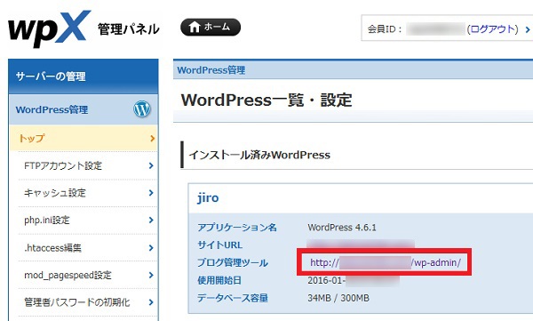The width and height of the screenshot is (533, 321).
Task: Click chevron beside php.ini設定
Action: pyautogui.click(x=151, y=221)
